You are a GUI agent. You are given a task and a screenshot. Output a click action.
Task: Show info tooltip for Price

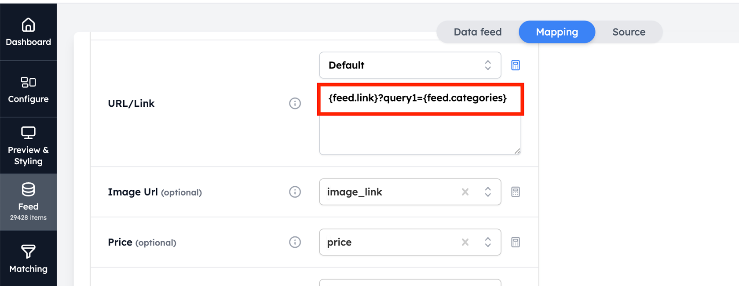295,242
